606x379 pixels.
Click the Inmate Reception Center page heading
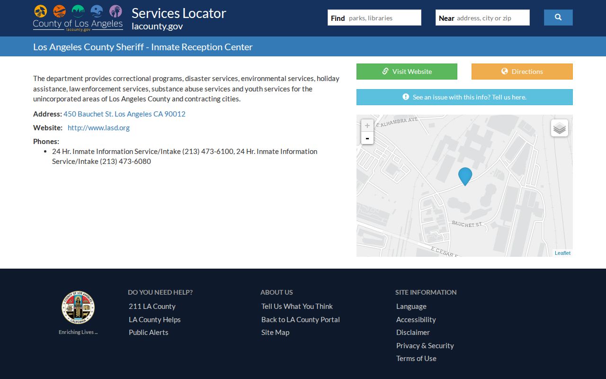pos(143,47)
